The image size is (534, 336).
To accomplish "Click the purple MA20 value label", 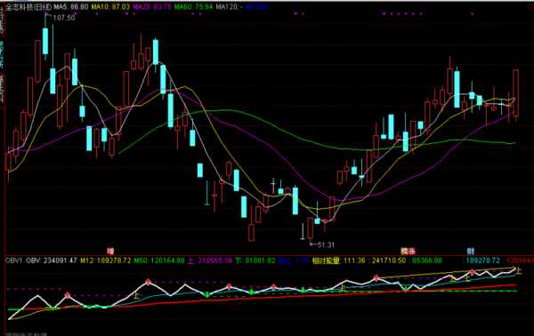I will click(x=152, y=6).
